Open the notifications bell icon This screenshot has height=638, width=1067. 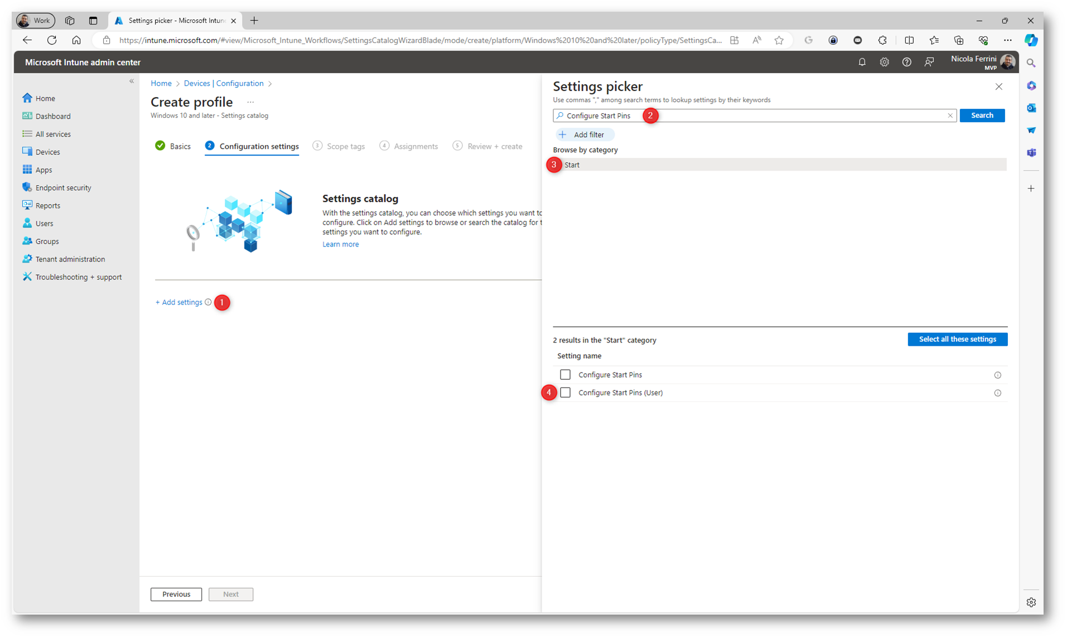(862, 62)
